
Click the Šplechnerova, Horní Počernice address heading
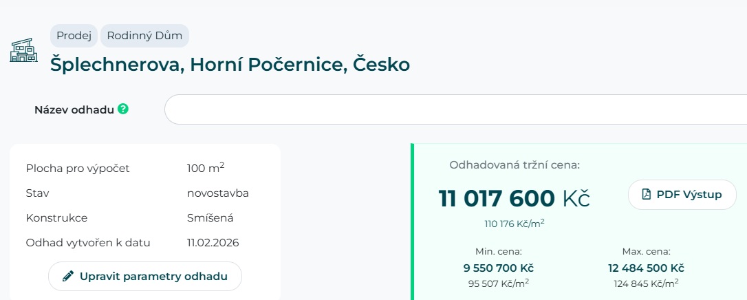(230, 65)
